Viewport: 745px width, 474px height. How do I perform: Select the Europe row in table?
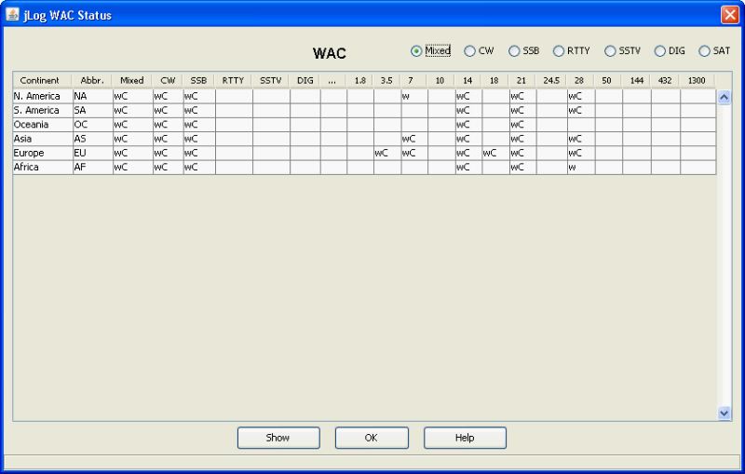(41, 153)
